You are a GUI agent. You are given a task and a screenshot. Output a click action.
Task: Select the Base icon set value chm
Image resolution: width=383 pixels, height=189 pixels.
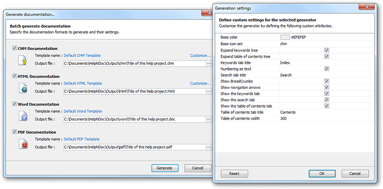(283, 44)
